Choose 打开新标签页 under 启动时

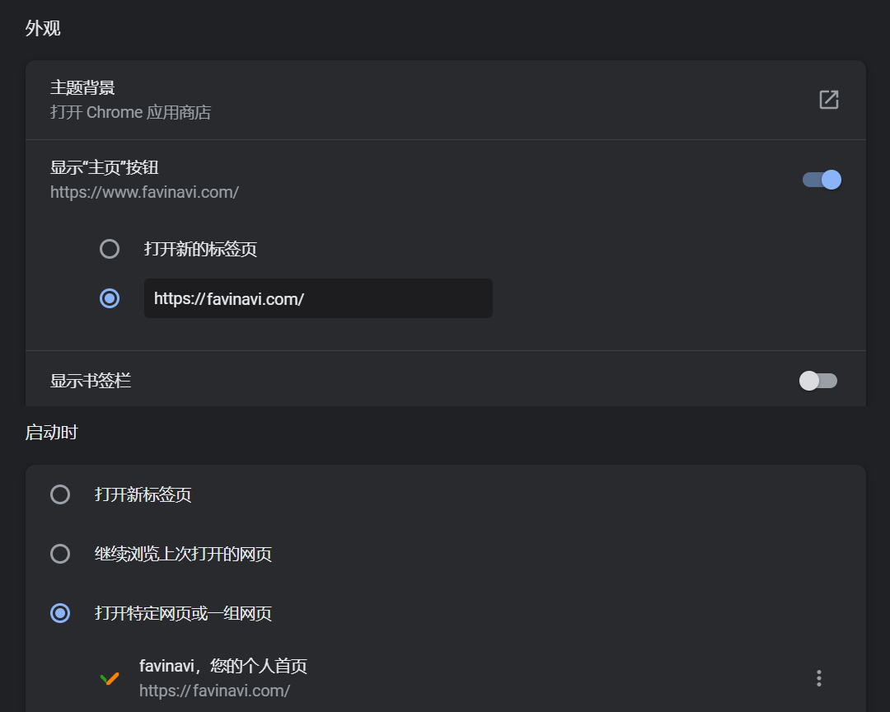coord(60,494)
